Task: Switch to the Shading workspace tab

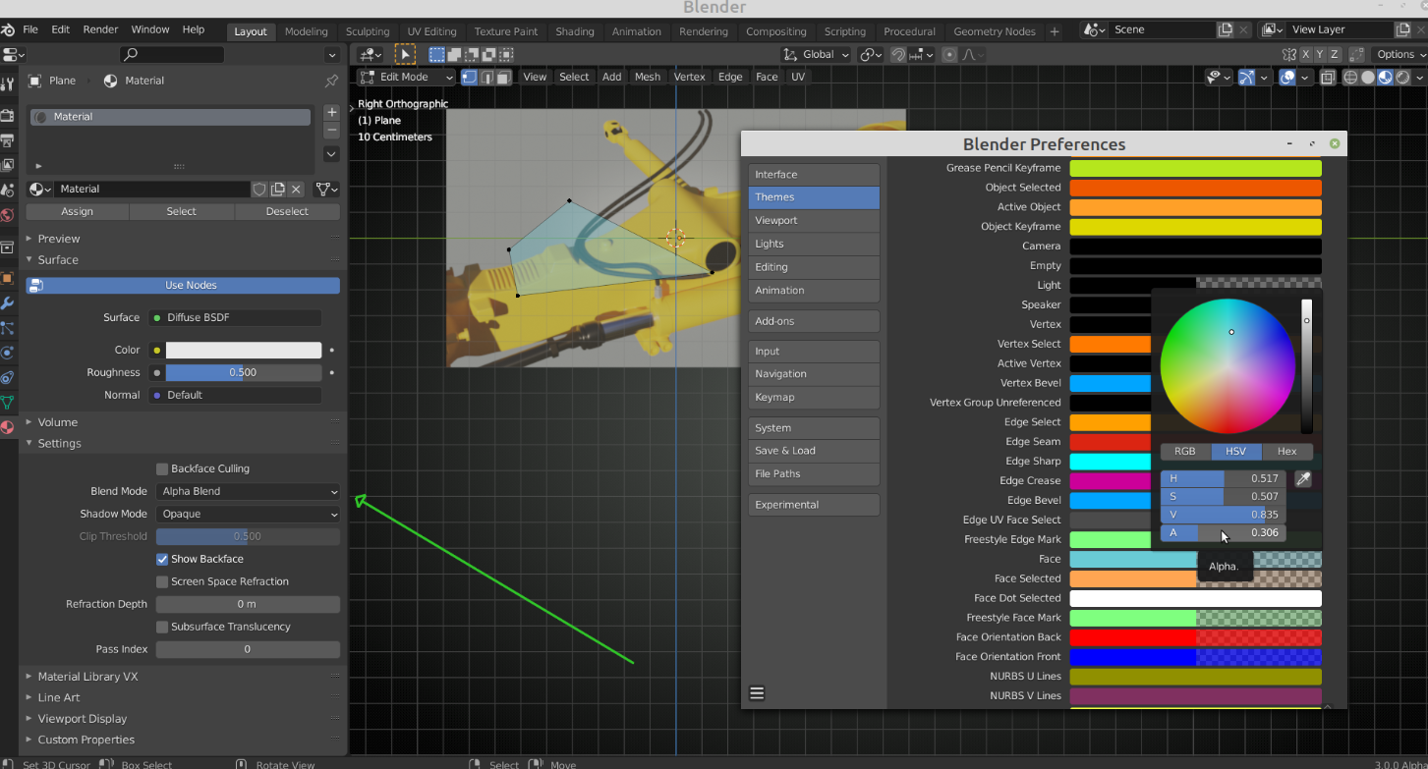Action: [575, 31]
